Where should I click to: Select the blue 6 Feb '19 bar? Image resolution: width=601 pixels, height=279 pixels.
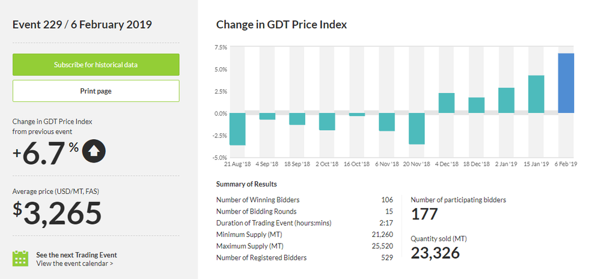(x=566, y=83)
